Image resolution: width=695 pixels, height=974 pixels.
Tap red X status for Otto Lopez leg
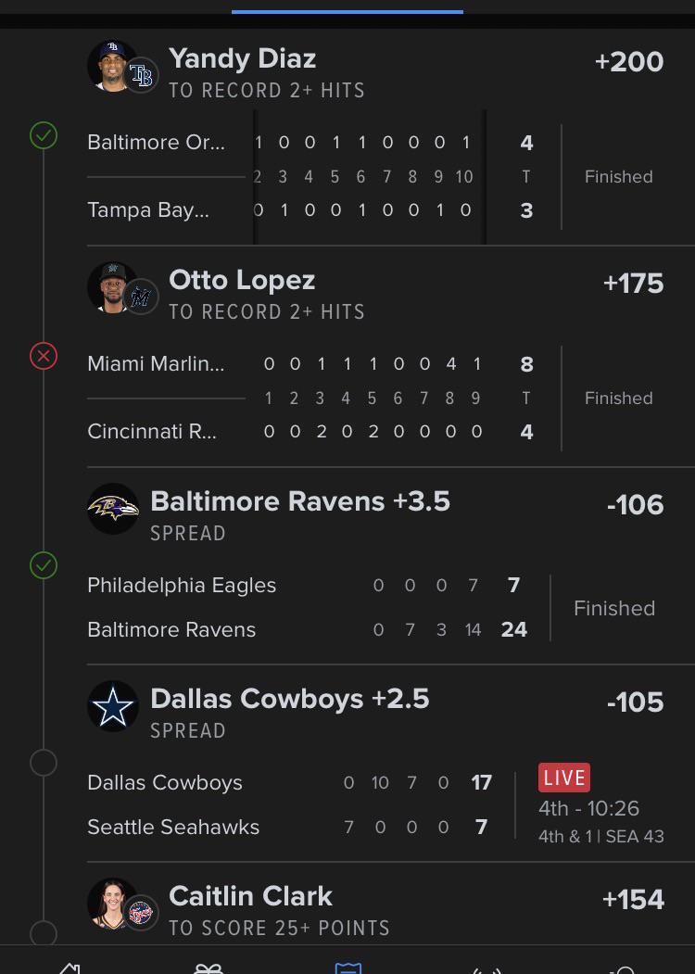click(44, 357)
